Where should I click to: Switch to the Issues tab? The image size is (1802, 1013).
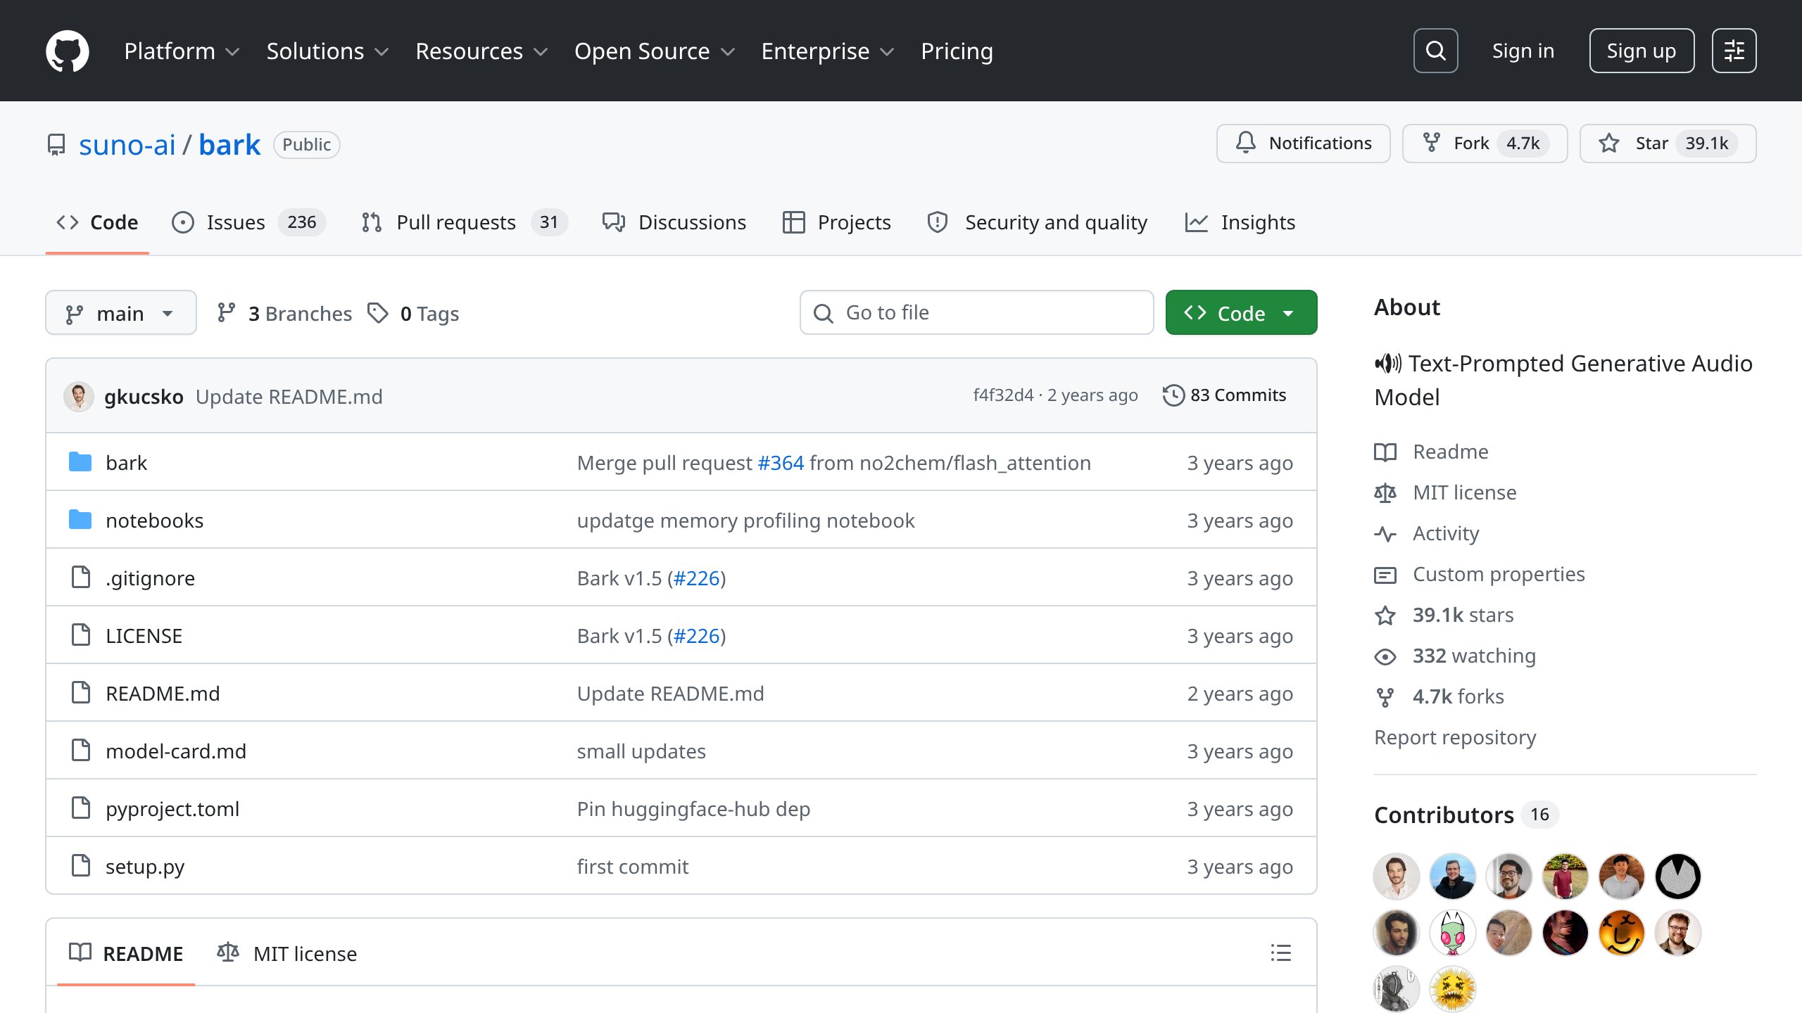point(248,222)
